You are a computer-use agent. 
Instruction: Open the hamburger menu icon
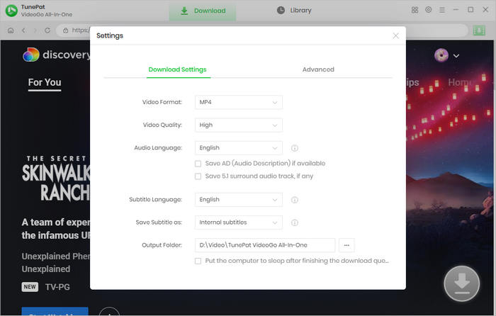point(442,10)
